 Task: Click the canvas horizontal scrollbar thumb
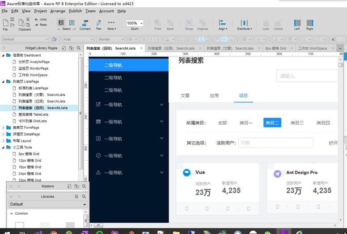click(98, 225)
